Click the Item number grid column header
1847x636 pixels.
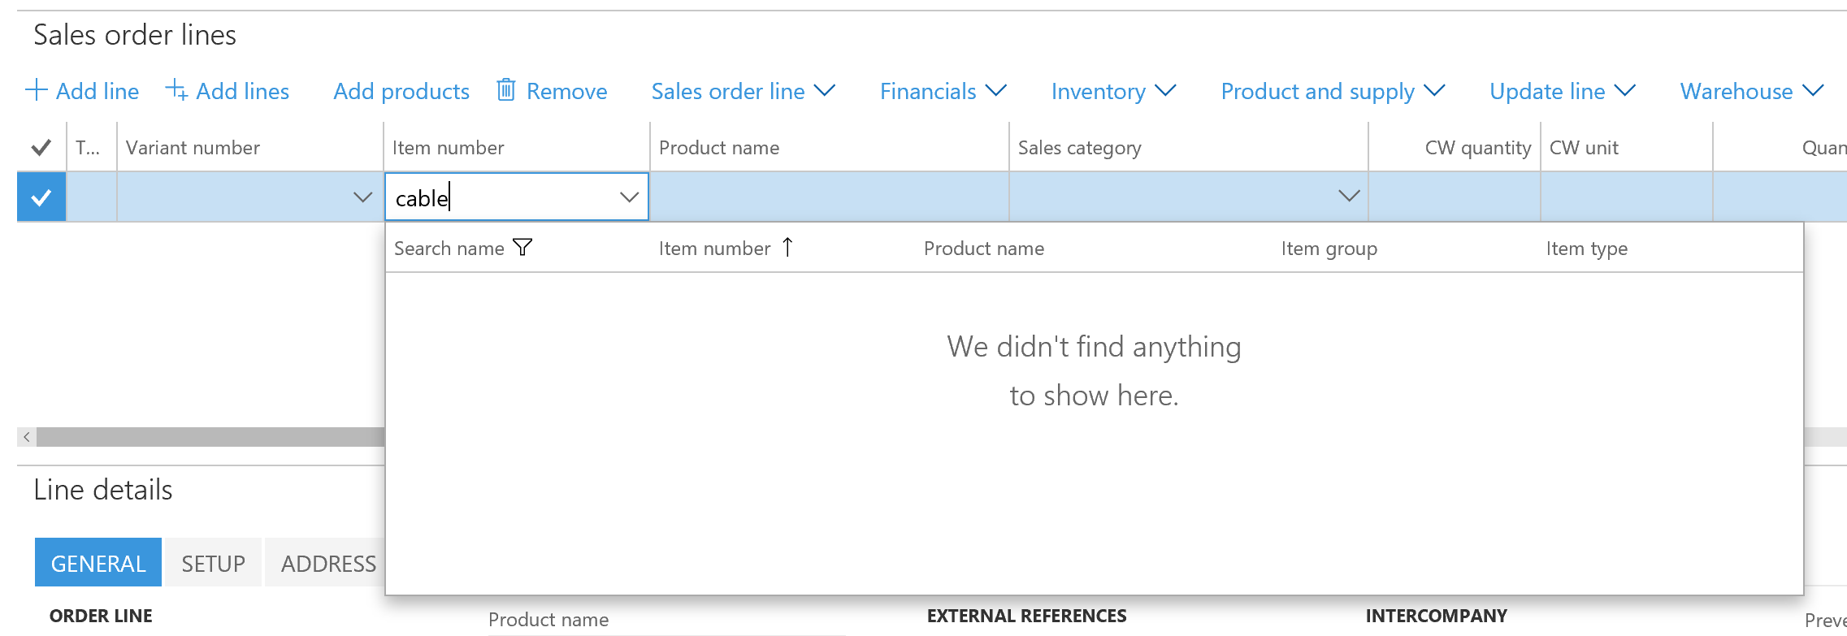(x=517, y=148)
